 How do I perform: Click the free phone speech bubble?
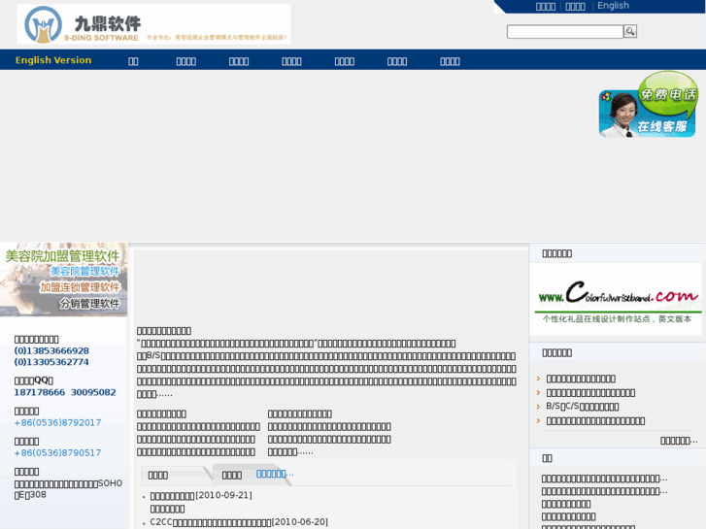[x=669, y=92]
